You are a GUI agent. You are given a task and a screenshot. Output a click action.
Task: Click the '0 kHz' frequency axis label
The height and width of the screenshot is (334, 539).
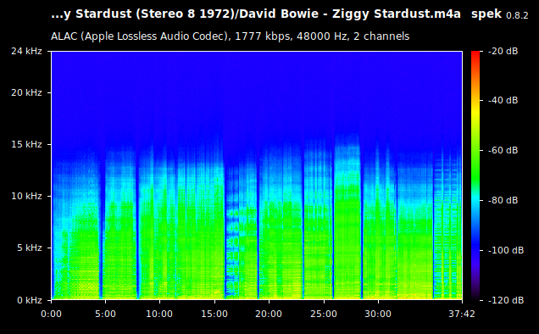click(x=29, y=301)
